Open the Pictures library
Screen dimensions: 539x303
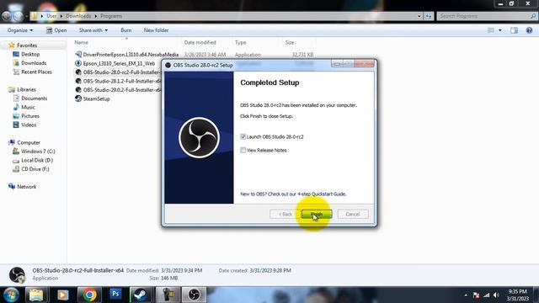30,116
